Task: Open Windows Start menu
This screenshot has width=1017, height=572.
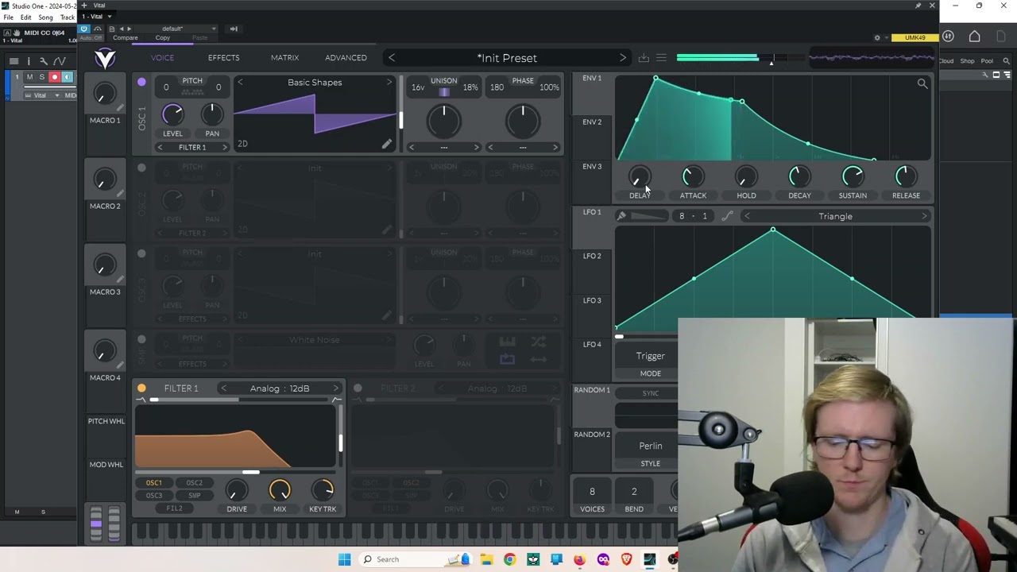Action: [x=344, y=559]
